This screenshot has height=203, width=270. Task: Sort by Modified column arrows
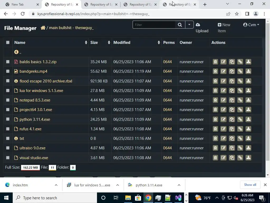pos(159,43)
